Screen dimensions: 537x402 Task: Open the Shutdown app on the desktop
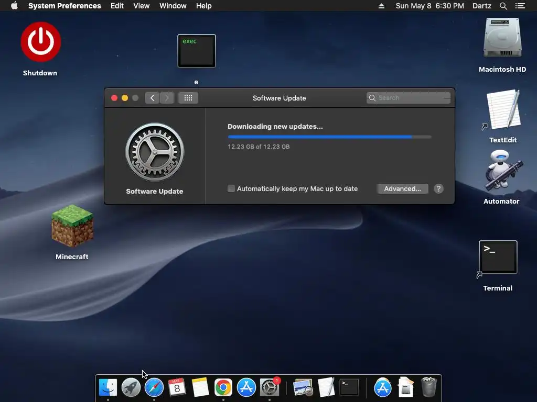tap(41, 42)
